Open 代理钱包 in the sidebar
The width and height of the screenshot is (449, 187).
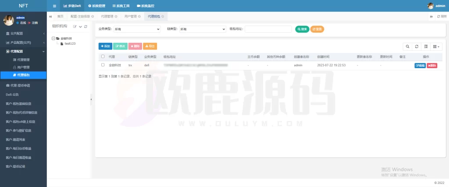23,75
